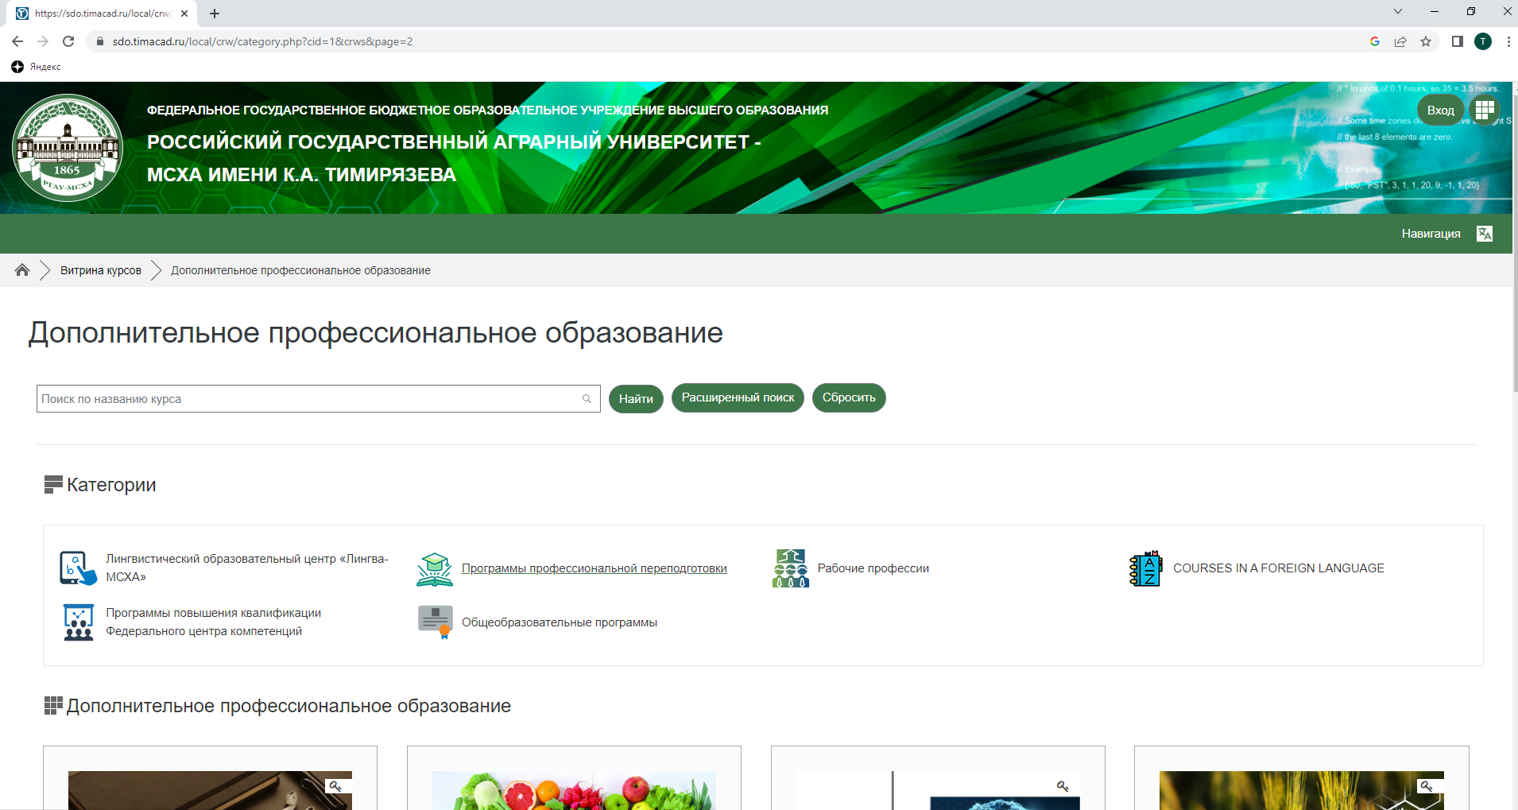
Task: Click the university logo emblem
Action: [x=68, y=148]
